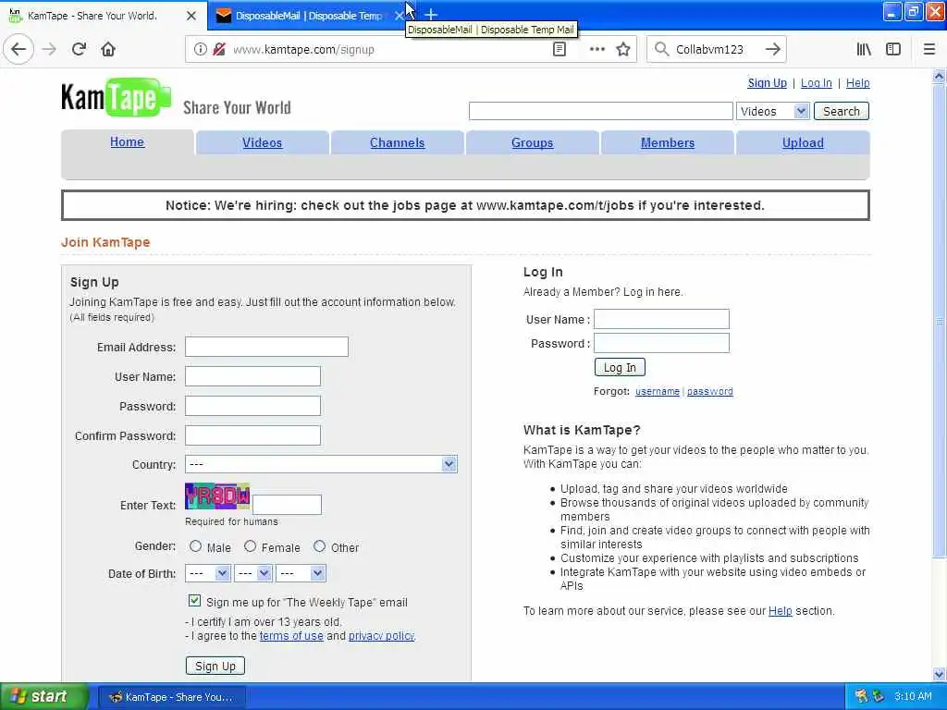Focus the Email Address field
This screenshot has height=710, width=947.
click(266, 347)
